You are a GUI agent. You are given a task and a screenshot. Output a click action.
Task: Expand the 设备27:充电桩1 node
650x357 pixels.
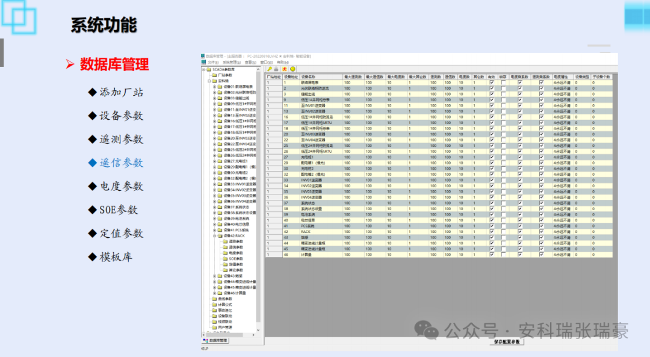215,161
